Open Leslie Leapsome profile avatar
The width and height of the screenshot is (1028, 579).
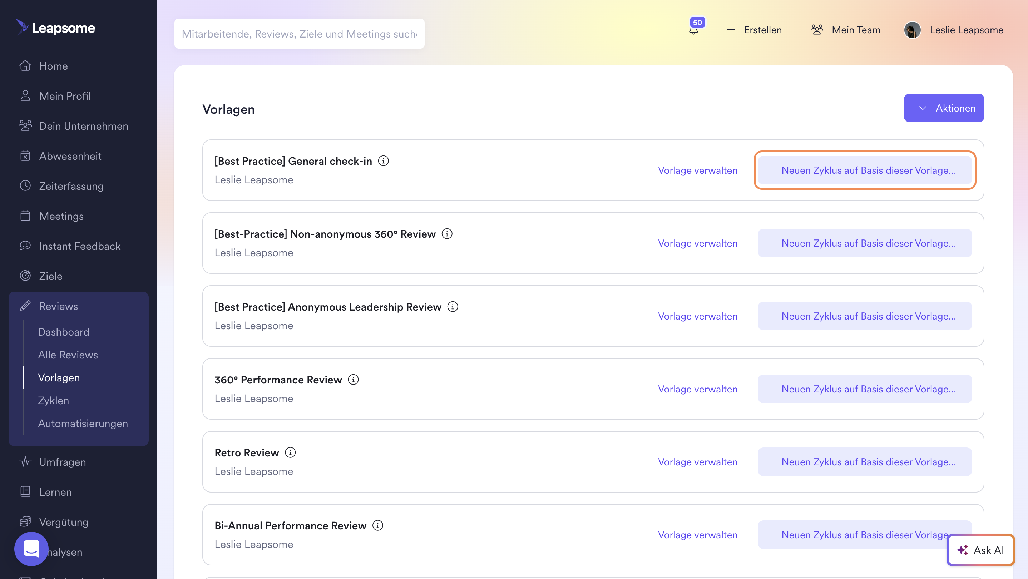point(912,30)
